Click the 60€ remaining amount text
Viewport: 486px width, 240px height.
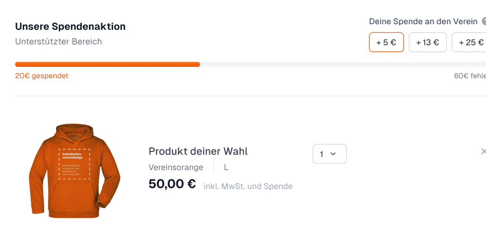point(470,76)
